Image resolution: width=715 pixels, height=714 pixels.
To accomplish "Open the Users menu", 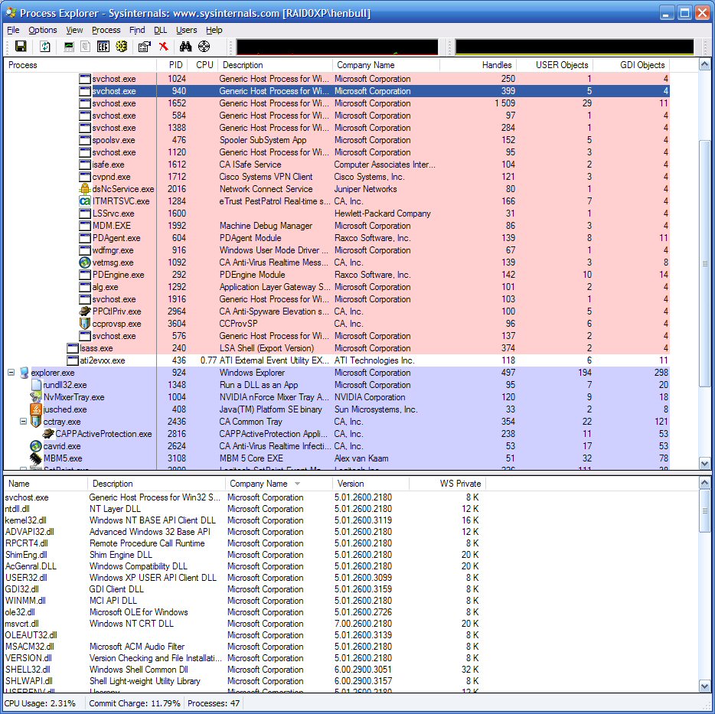I will click(x=187, y=30).
